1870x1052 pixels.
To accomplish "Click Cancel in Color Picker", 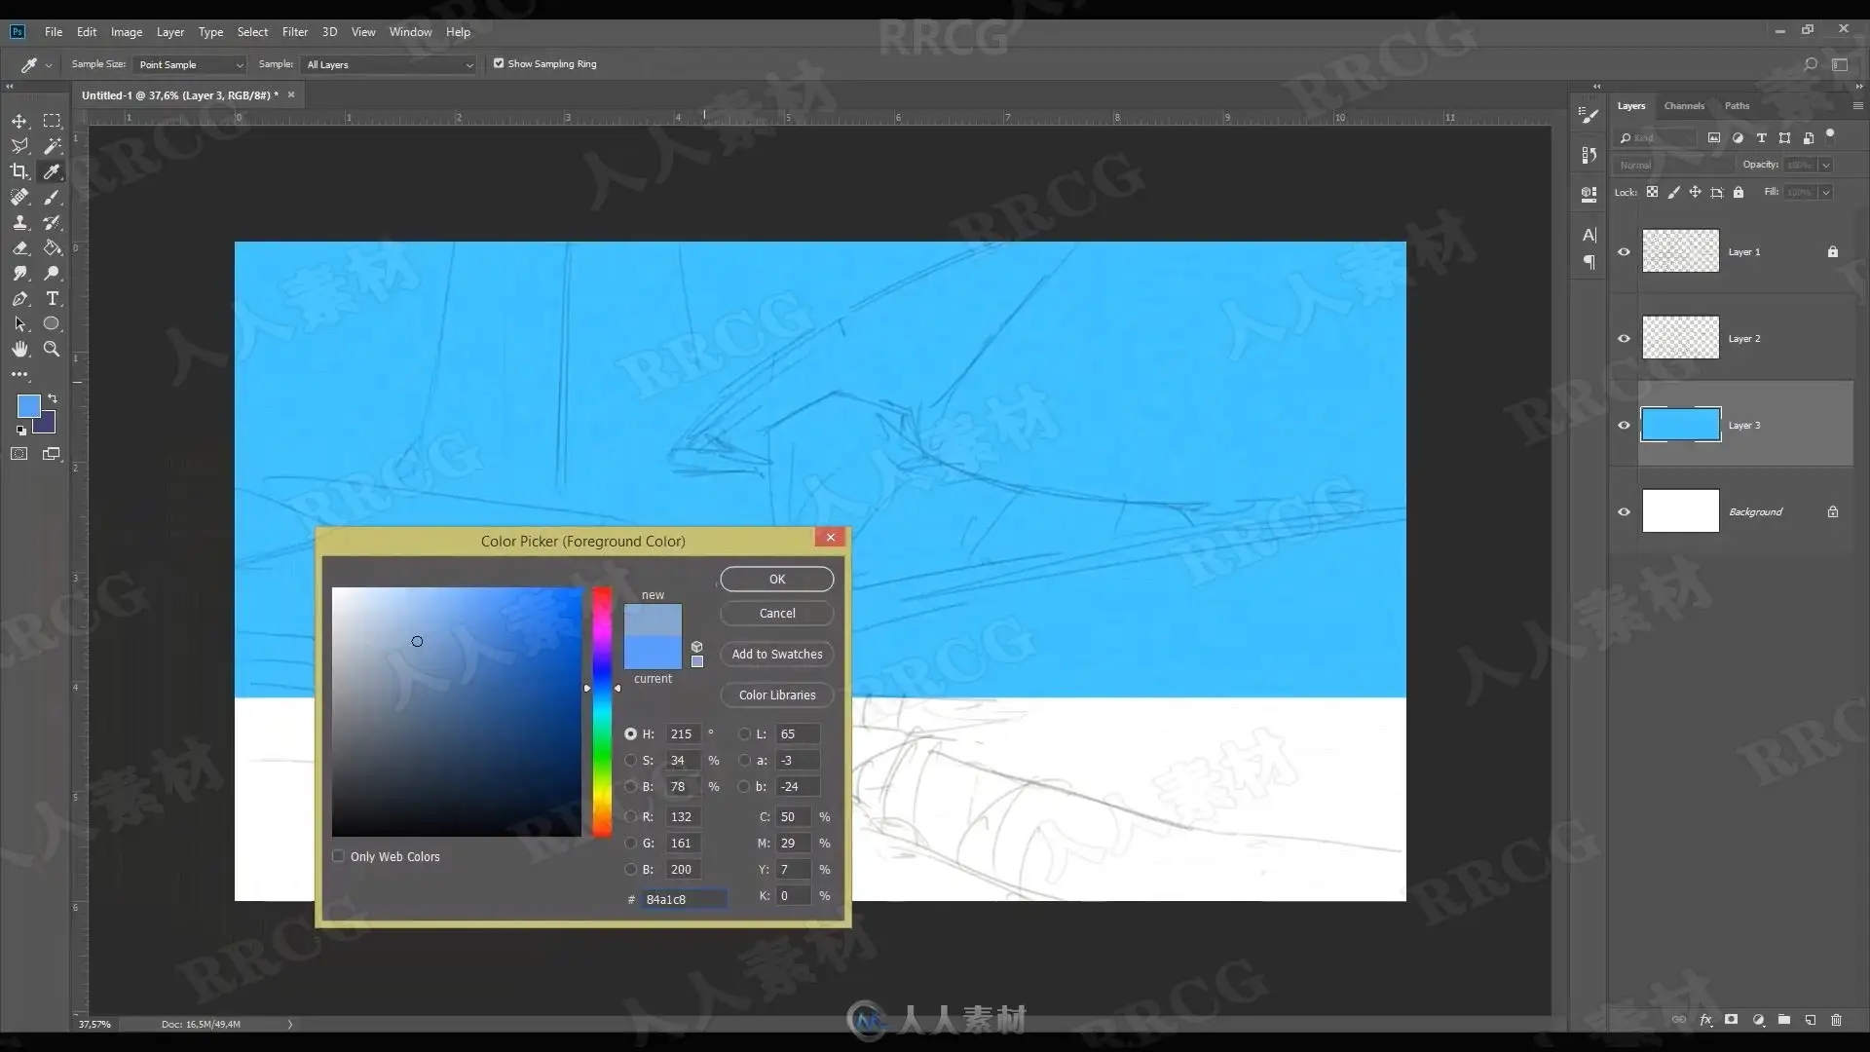I will pos(777,613).
